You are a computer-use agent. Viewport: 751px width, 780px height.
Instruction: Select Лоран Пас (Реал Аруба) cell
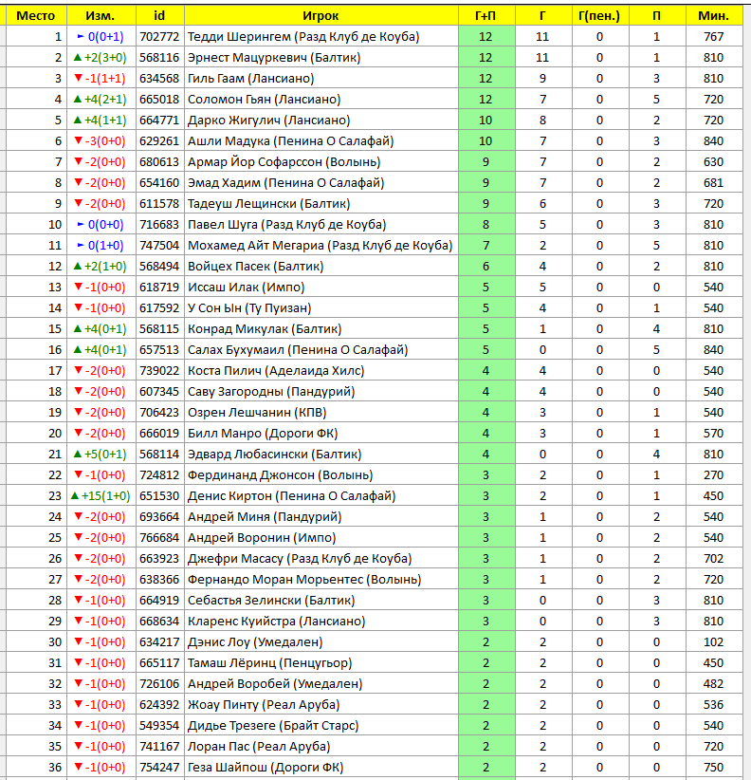point(321,747)
